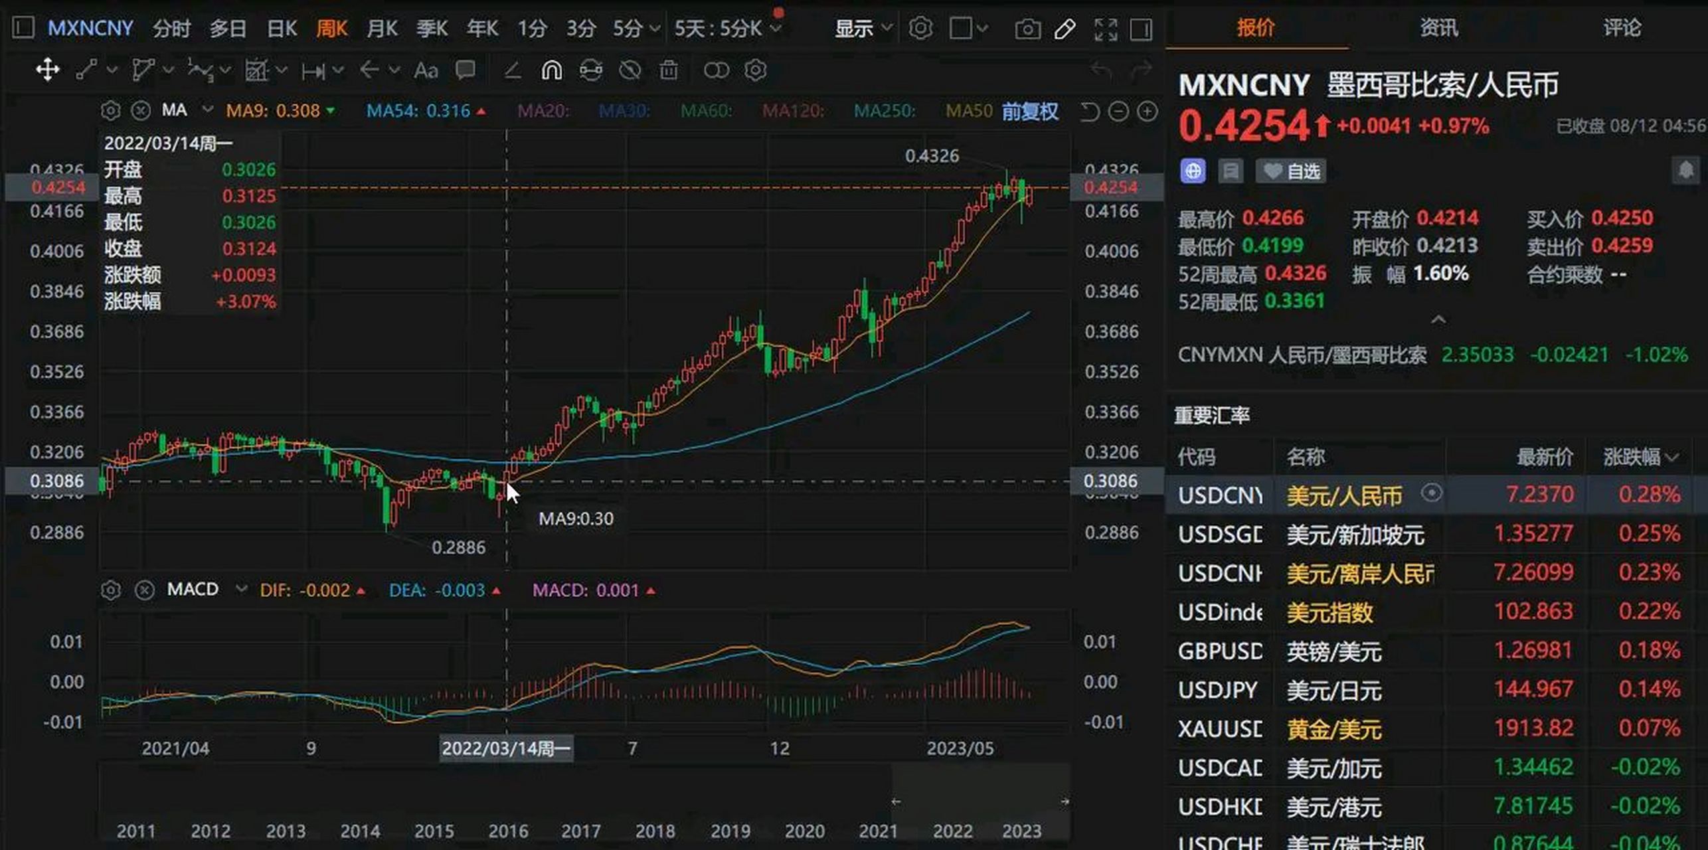Open chart settings gear in top bar
This screenshot has width=1708, height=850.
point(920,29)
